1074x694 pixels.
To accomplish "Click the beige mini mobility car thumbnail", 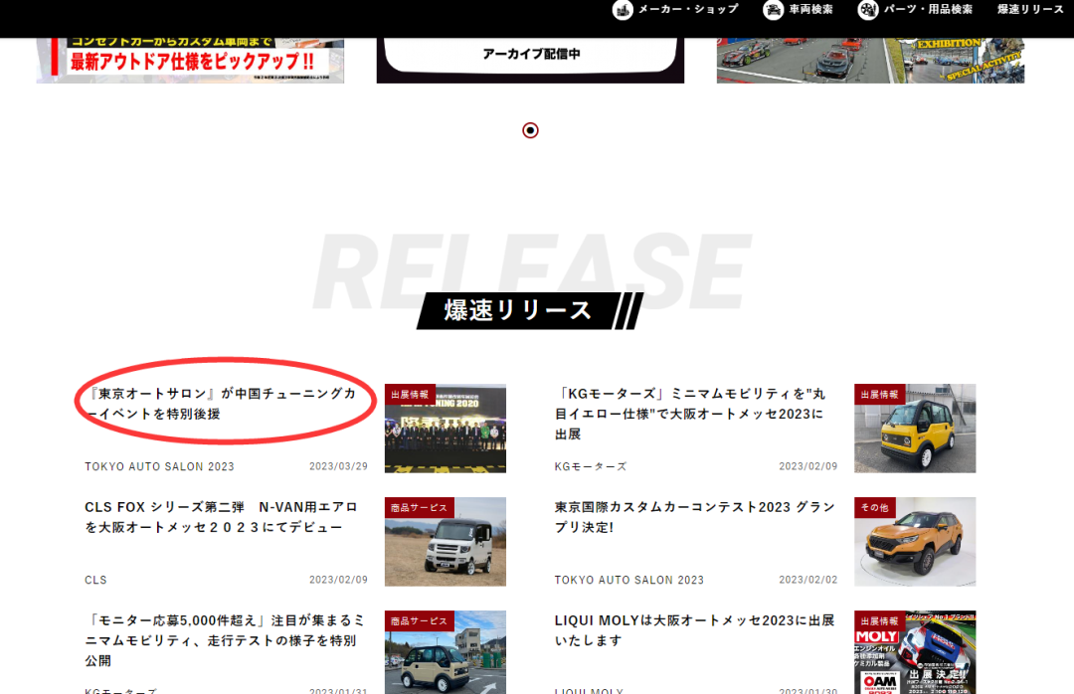I will [x=446, y=652].
